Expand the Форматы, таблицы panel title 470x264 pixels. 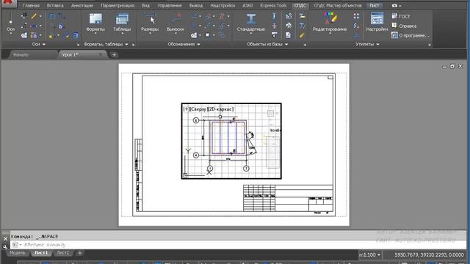pos(106,44)
